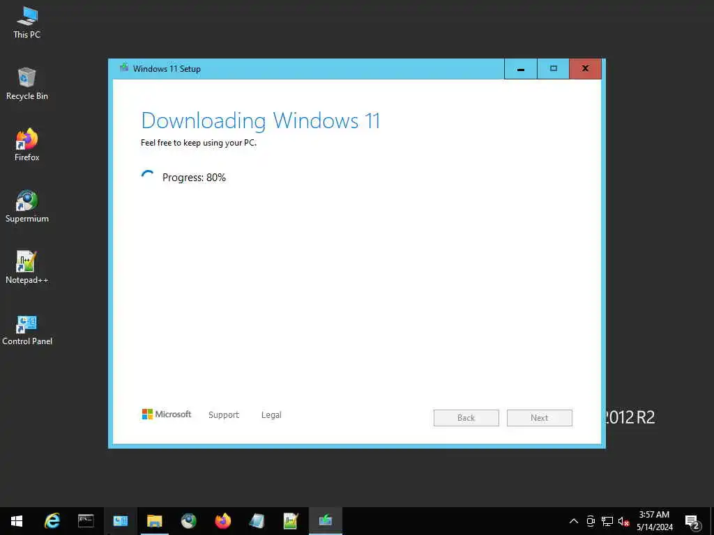Show hidden system tray icons
714x535 pixels.
(x=574, y=521)
